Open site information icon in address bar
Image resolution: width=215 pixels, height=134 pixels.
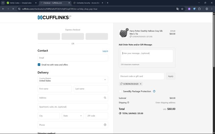19,9
